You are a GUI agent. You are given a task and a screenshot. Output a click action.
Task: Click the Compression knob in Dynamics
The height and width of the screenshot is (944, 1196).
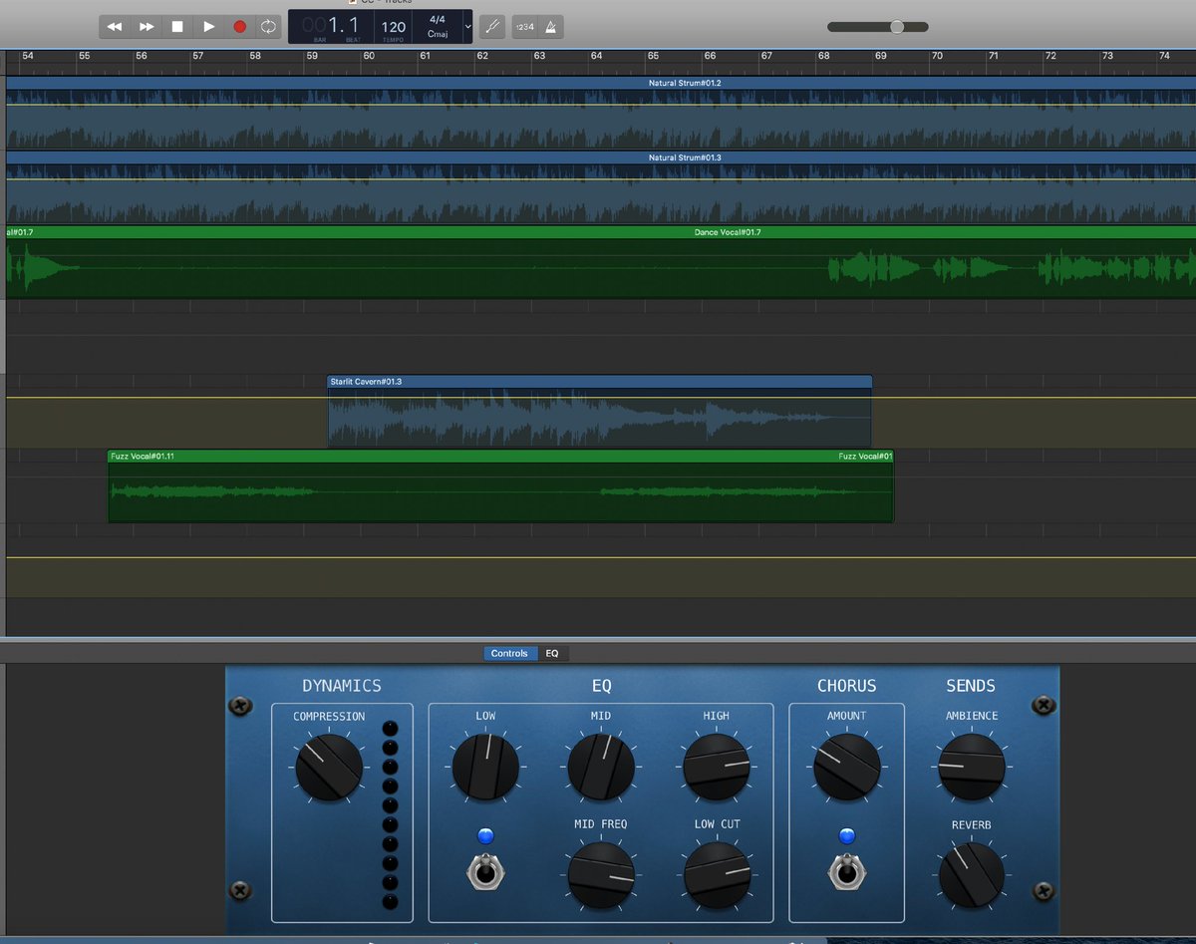click(329, 768)
